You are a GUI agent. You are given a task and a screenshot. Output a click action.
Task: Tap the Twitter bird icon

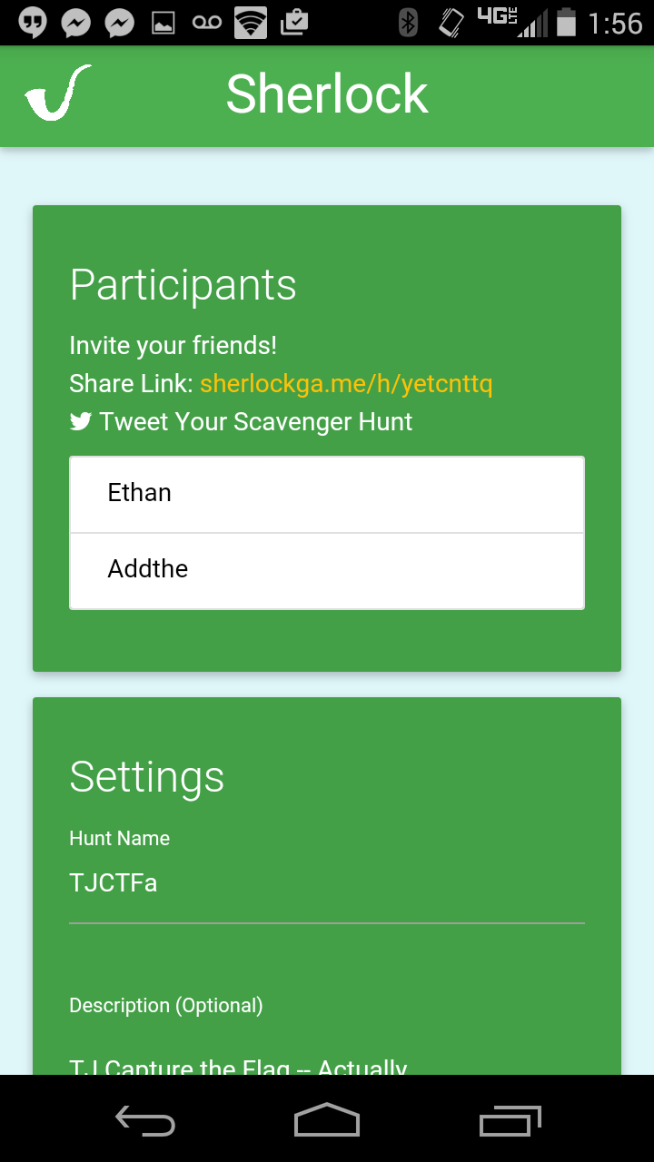pos(81,421)
